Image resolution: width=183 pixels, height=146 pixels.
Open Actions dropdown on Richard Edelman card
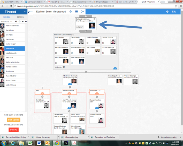point(80,27)
